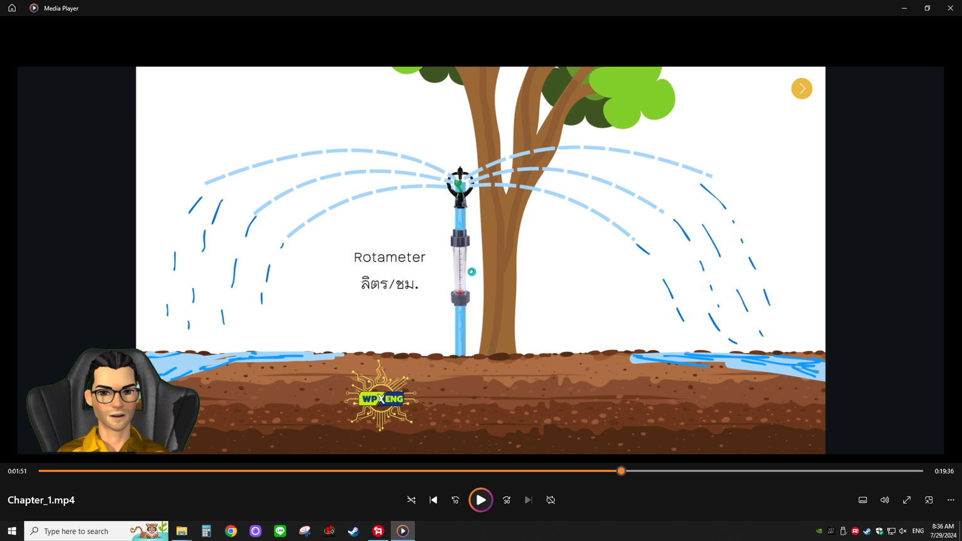Click the seek bar position handle
Image resolution: width=962 pixels, height=541 pixels.
click(x=621, y=471)
